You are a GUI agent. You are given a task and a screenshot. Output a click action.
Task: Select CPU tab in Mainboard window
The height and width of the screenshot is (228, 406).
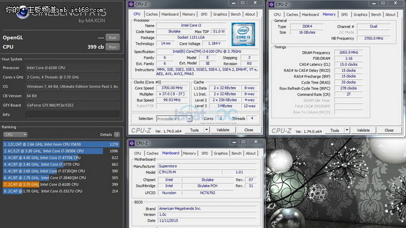point(138,153)
